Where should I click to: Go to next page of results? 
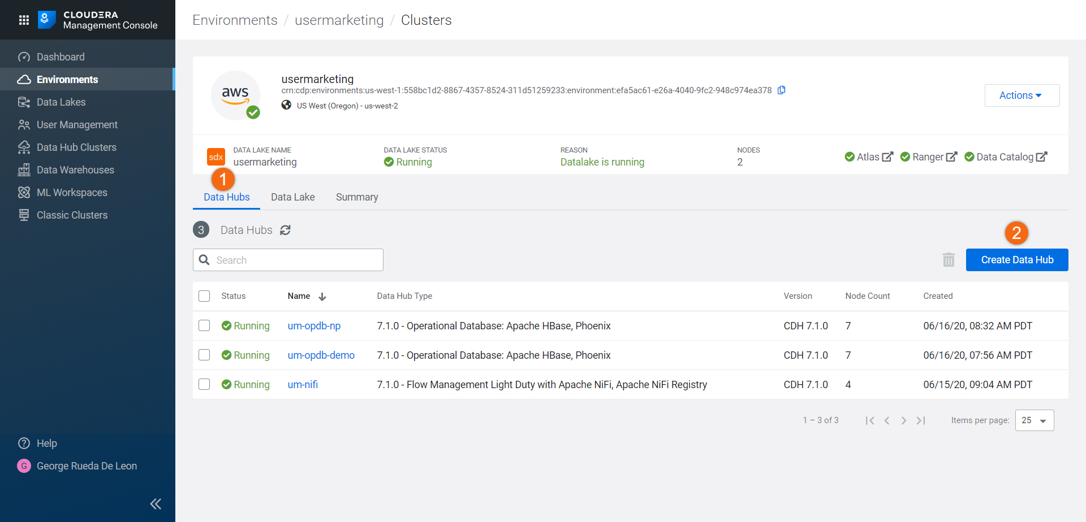(904, 420)
